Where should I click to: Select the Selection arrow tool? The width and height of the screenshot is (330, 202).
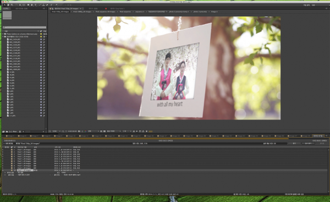5,5
